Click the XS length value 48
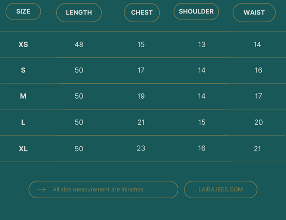Image resolution: width=286 pixels, height=220 pixels. [79, 45]
